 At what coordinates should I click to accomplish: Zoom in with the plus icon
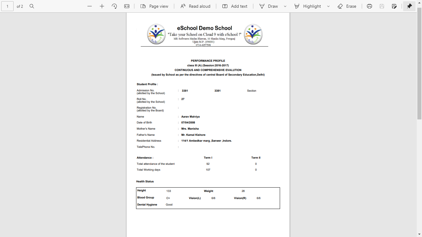tap(102, 6)
